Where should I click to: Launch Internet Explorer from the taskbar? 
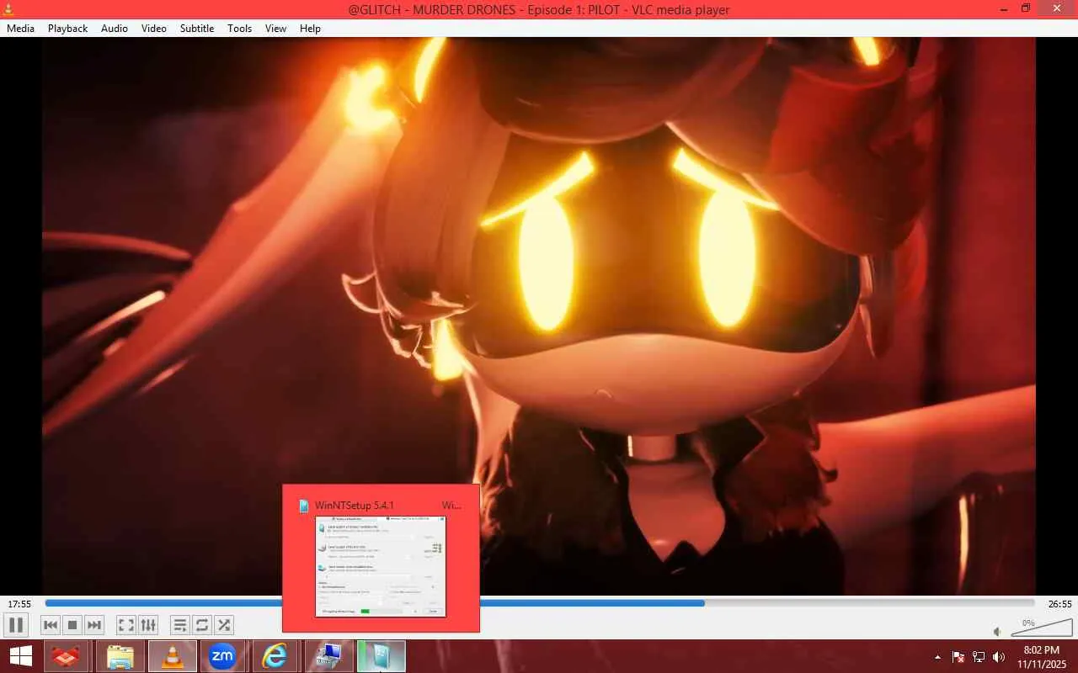pyautogui.click(x=275, y=656)
